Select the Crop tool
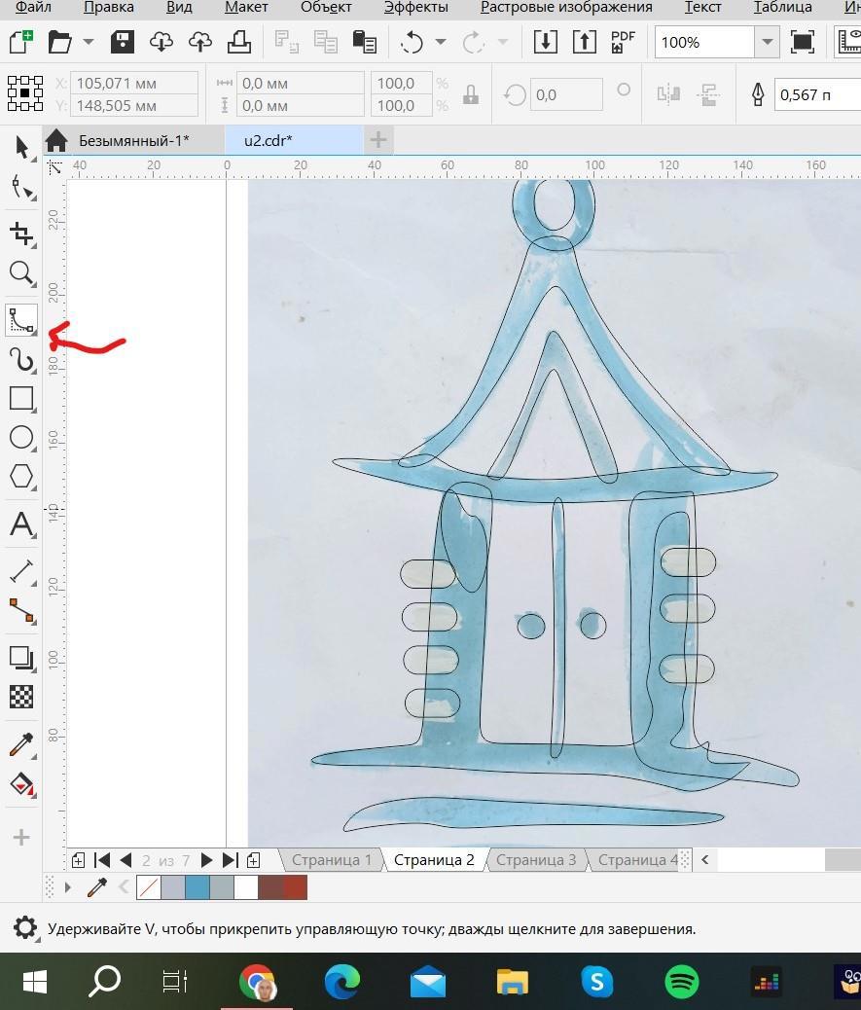861x1010 pixels. click(21, 233)
